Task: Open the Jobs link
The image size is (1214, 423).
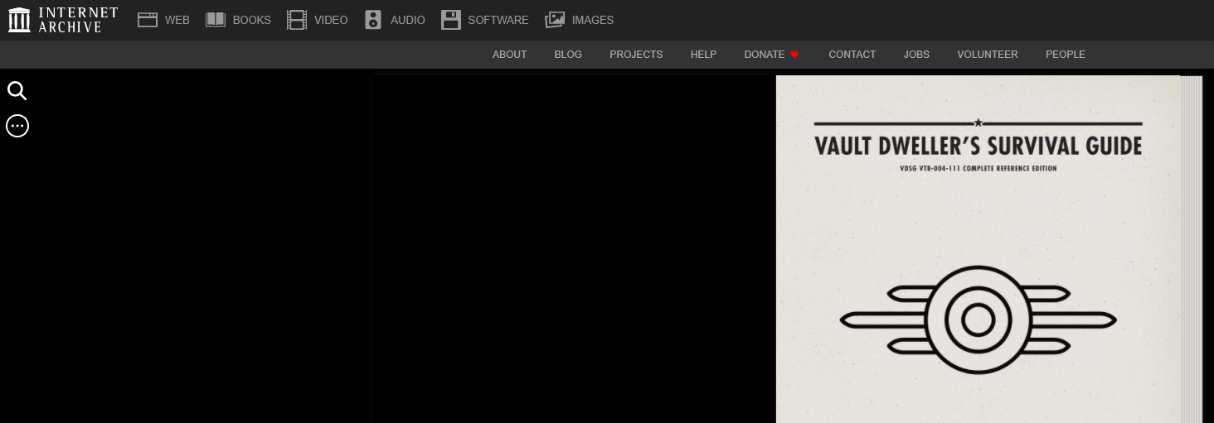Action: click(x=916, y=55)
